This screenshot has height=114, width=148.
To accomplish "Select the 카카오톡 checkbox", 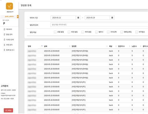I will pos(108,32).
